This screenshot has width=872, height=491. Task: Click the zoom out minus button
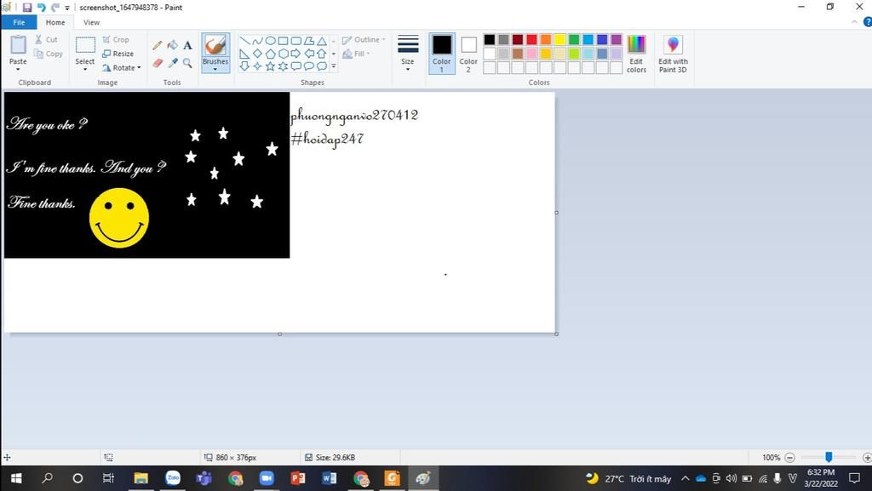789,457
